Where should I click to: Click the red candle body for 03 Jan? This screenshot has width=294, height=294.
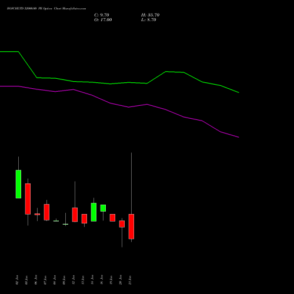[x=28, y=199]
